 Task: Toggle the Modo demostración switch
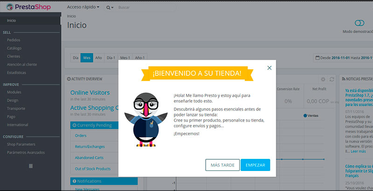(359, 23)
